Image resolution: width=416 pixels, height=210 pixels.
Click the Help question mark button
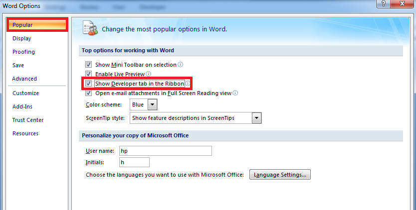pyautogui.click(x=384, y=3)
